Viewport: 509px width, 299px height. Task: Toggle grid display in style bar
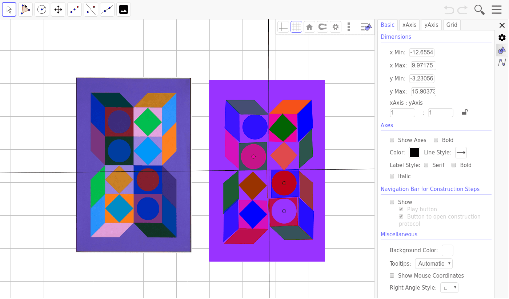[296, 27]
